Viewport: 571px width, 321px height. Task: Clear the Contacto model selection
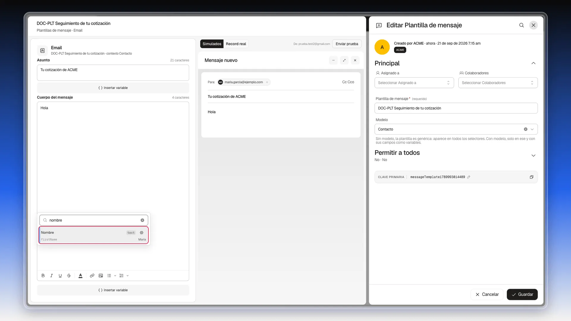coord(525,129)
